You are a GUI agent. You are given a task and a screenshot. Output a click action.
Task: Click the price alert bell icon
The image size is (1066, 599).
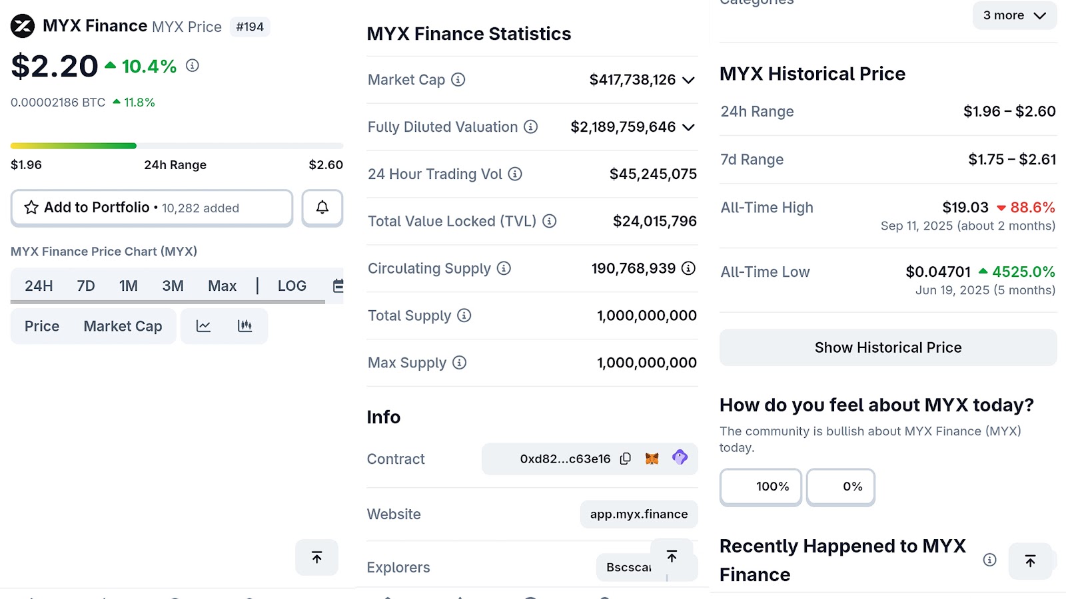click(x=322, y=207)
